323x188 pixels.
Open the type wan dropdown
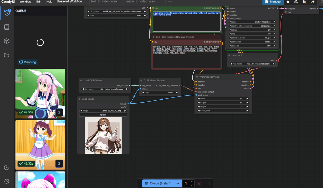pyautogui.click(x=117, y=15)
